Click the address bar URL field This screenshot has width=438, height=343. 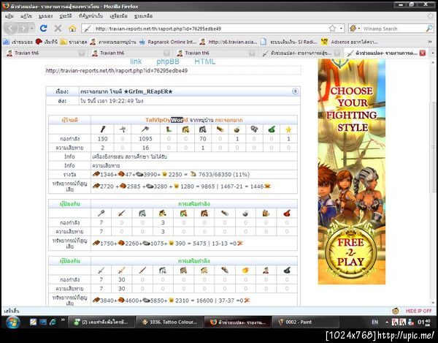pos(210,29)
